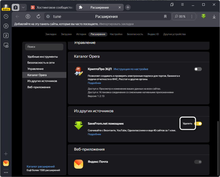Toggle the Яндекс Почта web app switch
220x177 pixels.
(198, 162)
